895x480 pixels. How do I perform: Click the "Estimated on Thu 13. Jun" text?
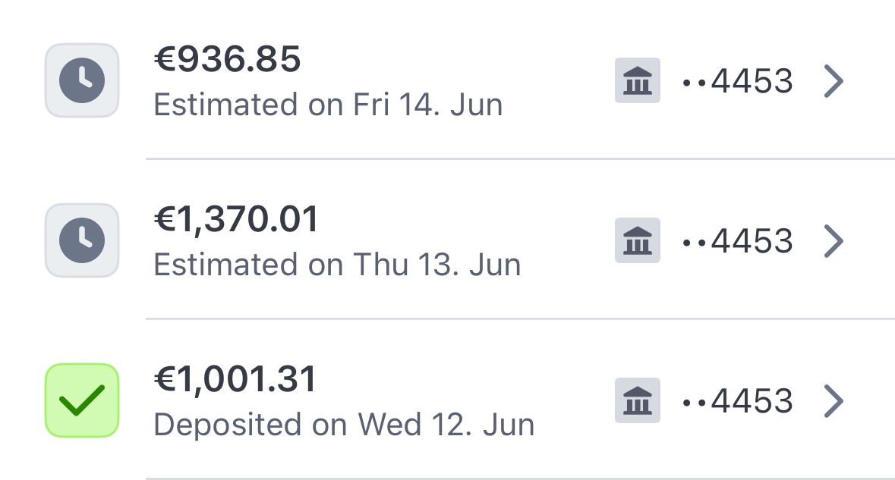click(337, 265)
